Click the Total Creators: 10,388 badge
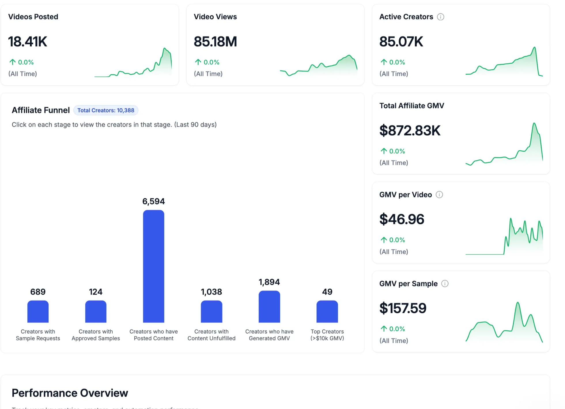The width and height of the screenshot is (565, 409). pos(106,110)
